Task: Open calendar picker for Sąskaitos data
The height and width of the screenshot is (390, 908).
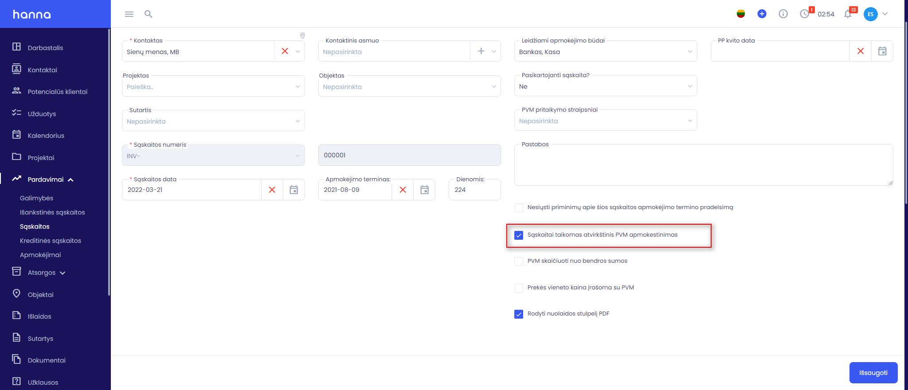Action: pos(294,190)
